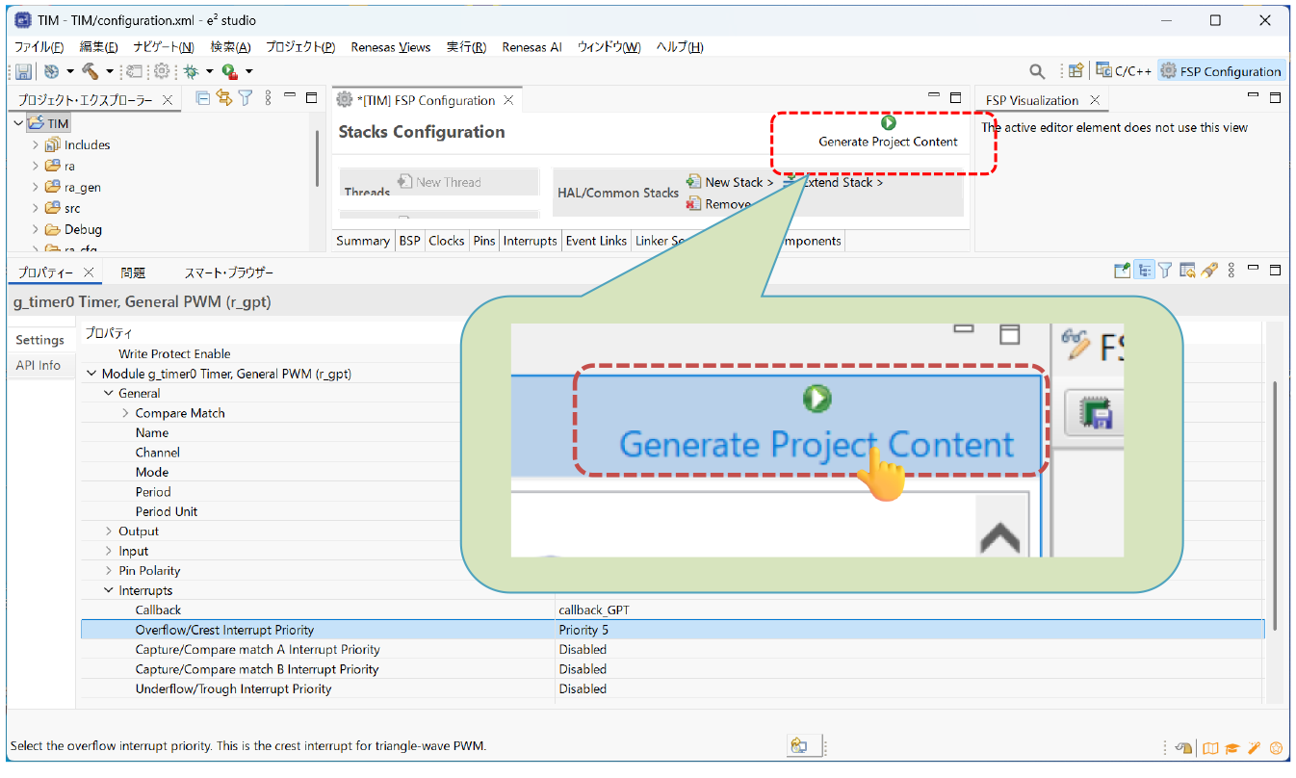
Task: Select callback_GPT value in Callback row
Action: coord(594,610)
